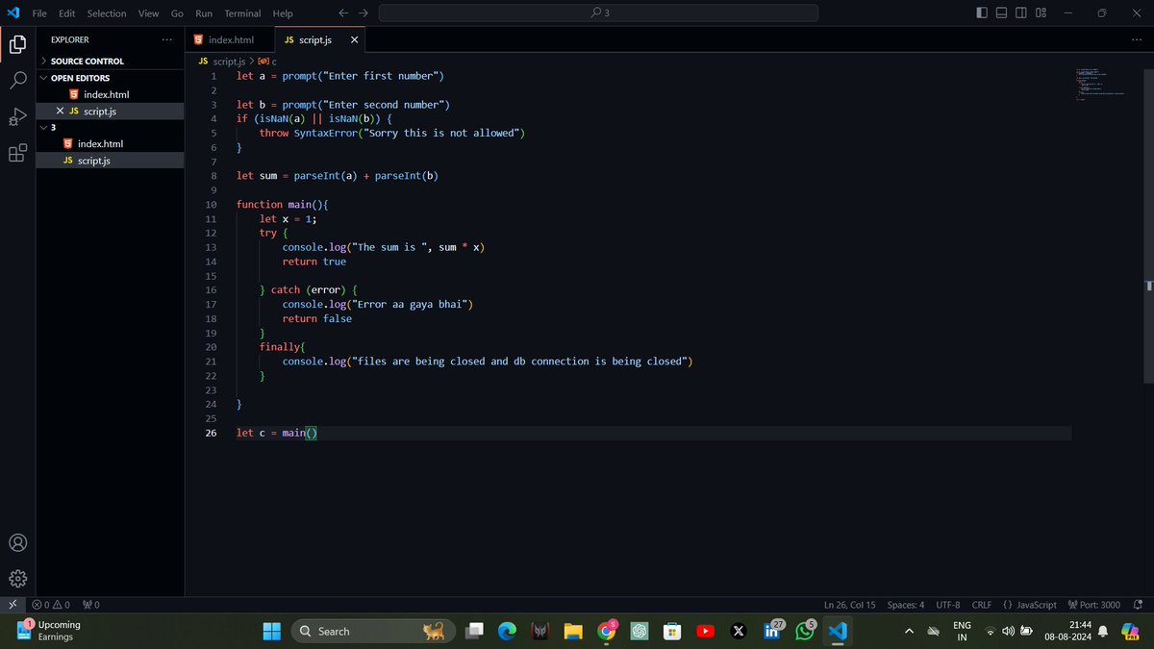Open Microsoft Store from taskbar
Viewport: 1154px width, 649px height.
tap(672, 631)
